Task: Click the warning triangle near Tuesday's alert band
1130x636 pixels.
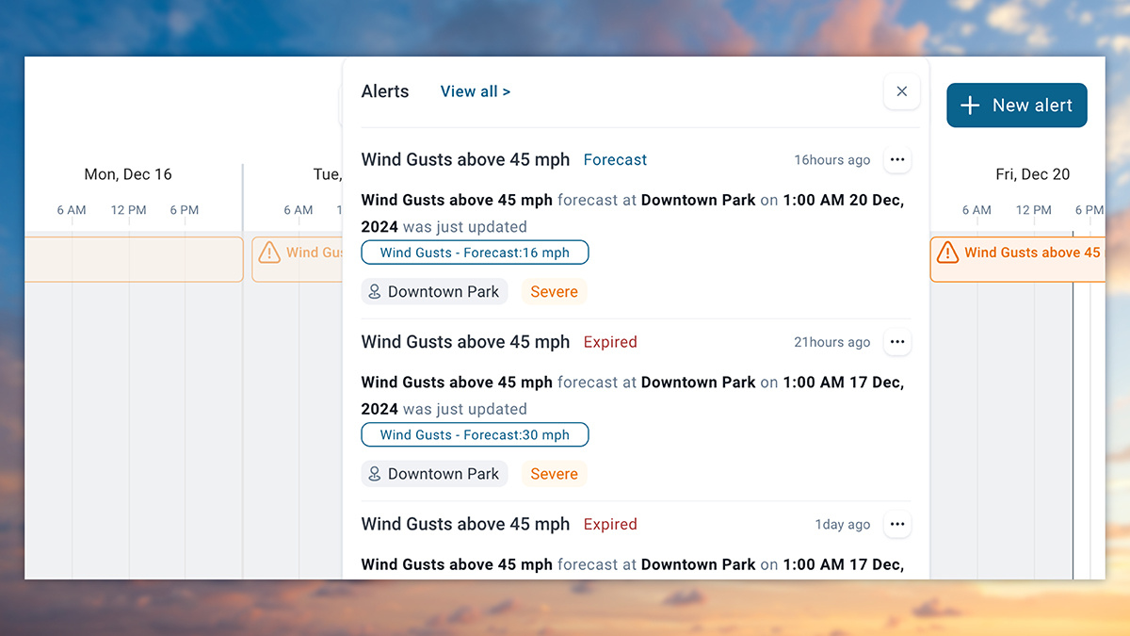Action: click(x=269, y=253)
